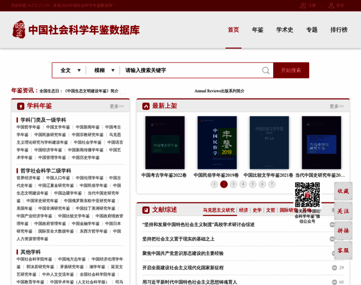Open 中国哲学年鉴 link
The image size is (361, 285).
pos(28,127)
